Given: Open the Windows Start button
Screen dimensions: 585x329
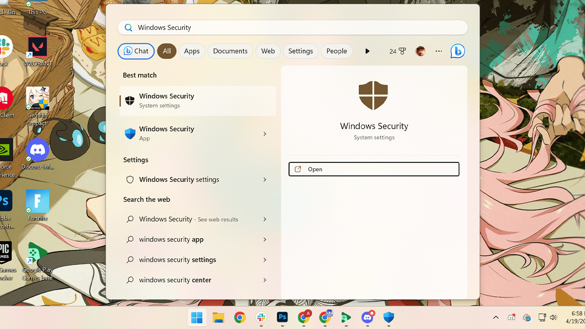Looking at the screenshot, I should pyautogui.click(x=197, y=318).
